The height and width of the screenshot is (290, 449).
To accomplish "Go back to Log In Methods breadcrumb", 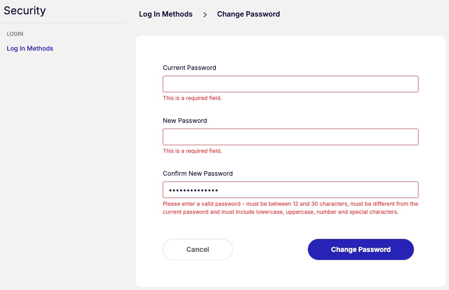I will 165,14.
